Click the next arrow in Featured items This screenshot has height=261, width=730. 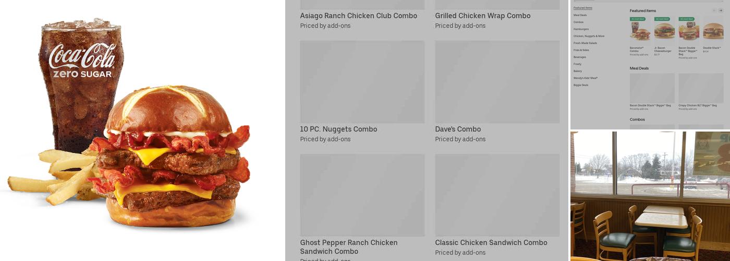[x=721, y=10]
